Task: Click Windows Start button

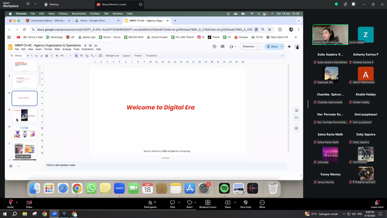Action: click(x=5, y=214)
